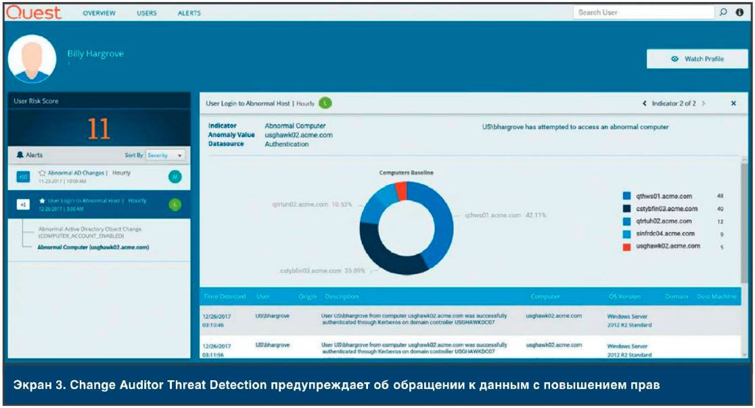Select Abnormal Computer (usghawk02.acme.com) indicator
755x408 pixels.
tap(93, 247)
